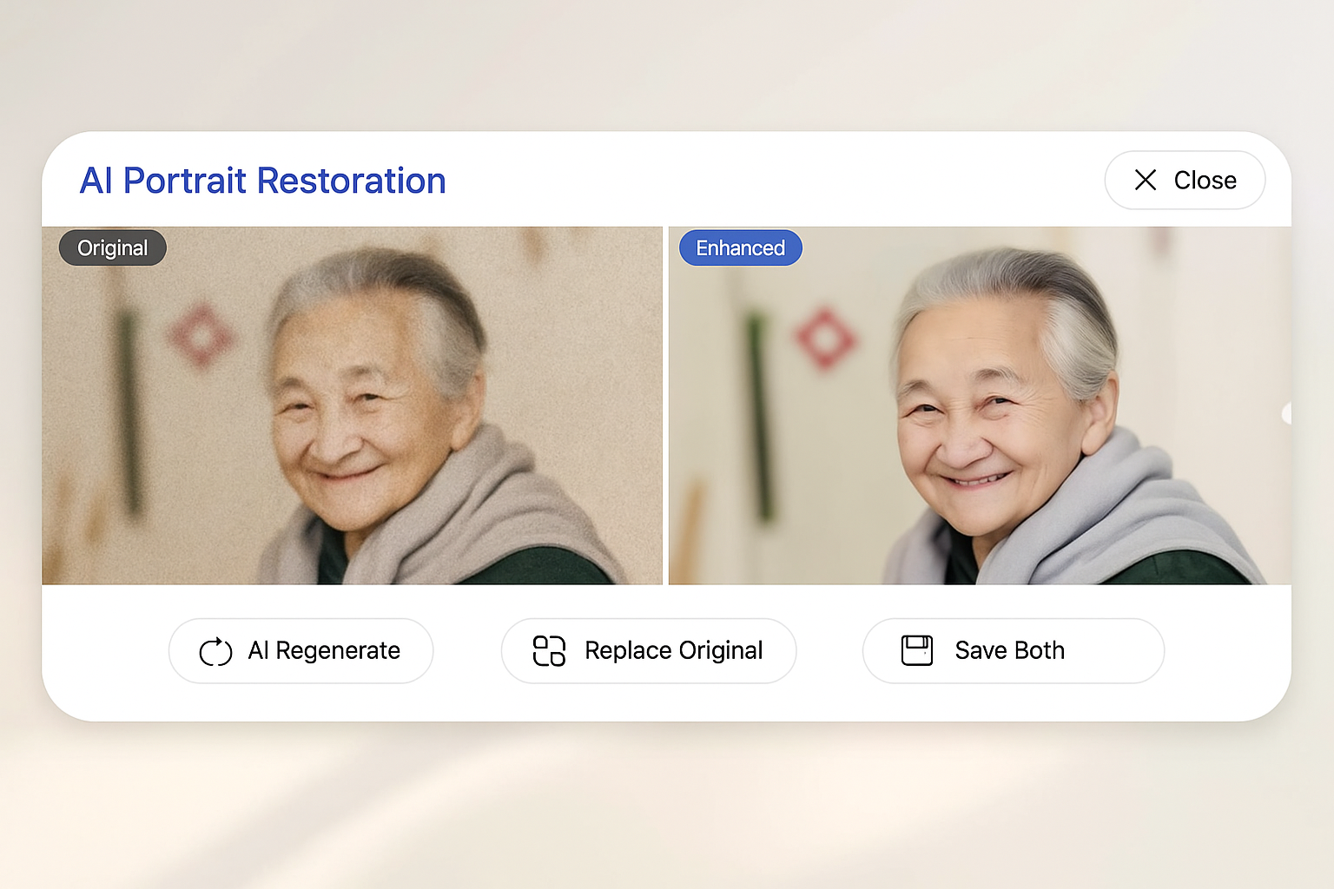Click the red diamond ornament in Original photo
The height and width of the screenshot is (889, 1334).
point(201,335)
